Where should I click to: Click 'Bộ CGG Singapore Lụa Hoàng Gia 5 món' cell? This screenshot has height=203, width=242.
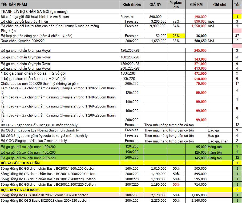pyautogui.click(x=60, y=130)
